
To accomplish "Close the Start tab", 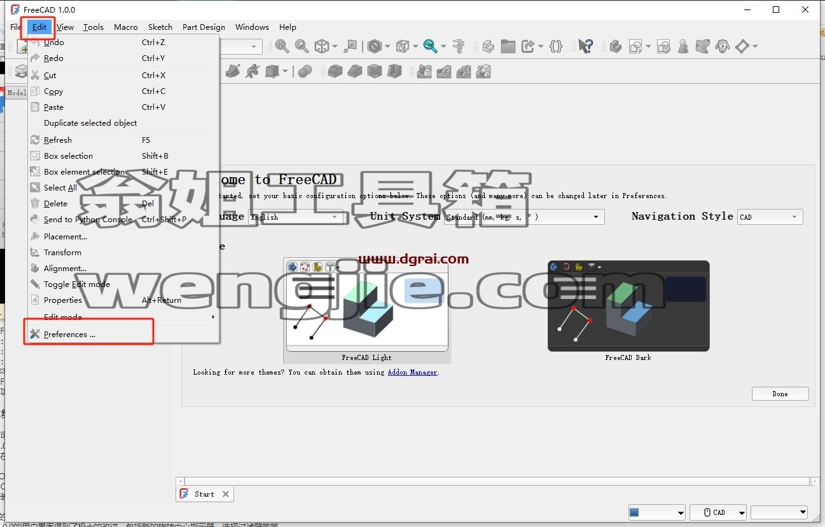I will [x=226, y=494].
